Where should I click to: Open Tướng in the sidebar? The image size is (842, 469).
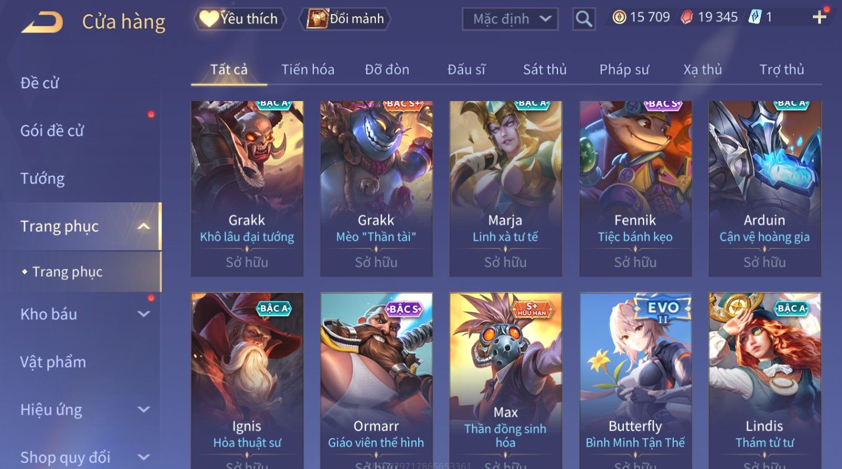(42, 179)
